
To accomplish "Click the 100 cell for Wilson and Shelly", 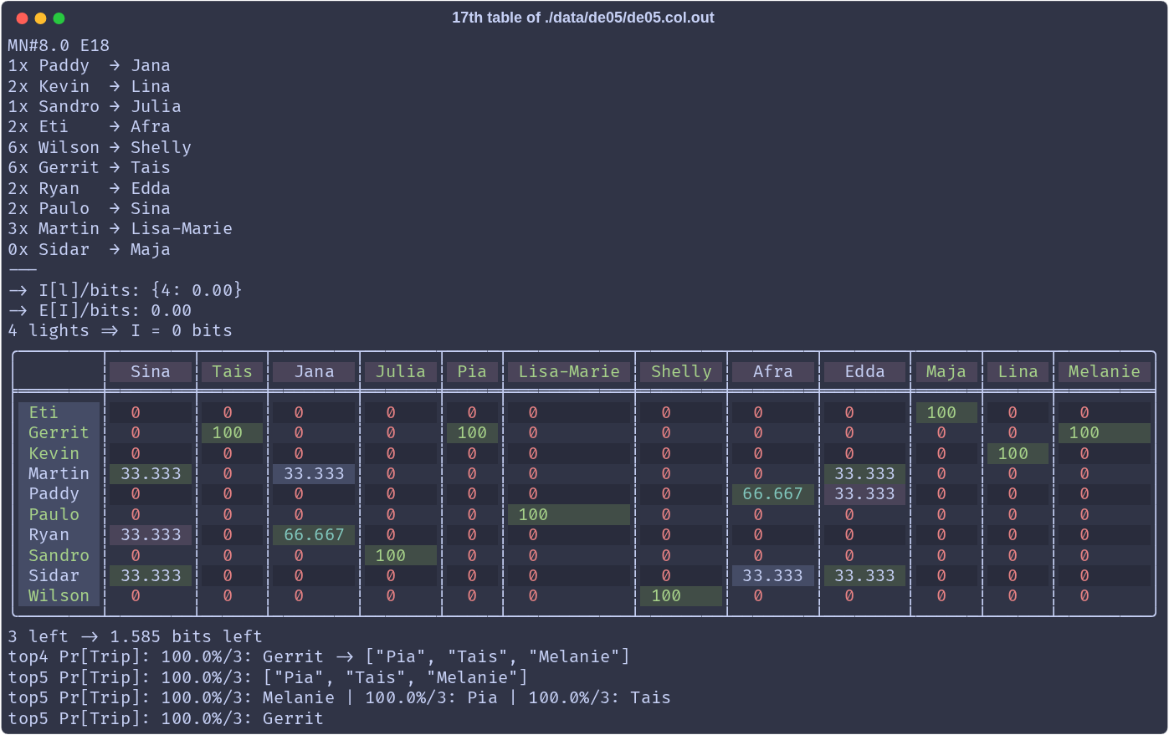I will [681, 595].
